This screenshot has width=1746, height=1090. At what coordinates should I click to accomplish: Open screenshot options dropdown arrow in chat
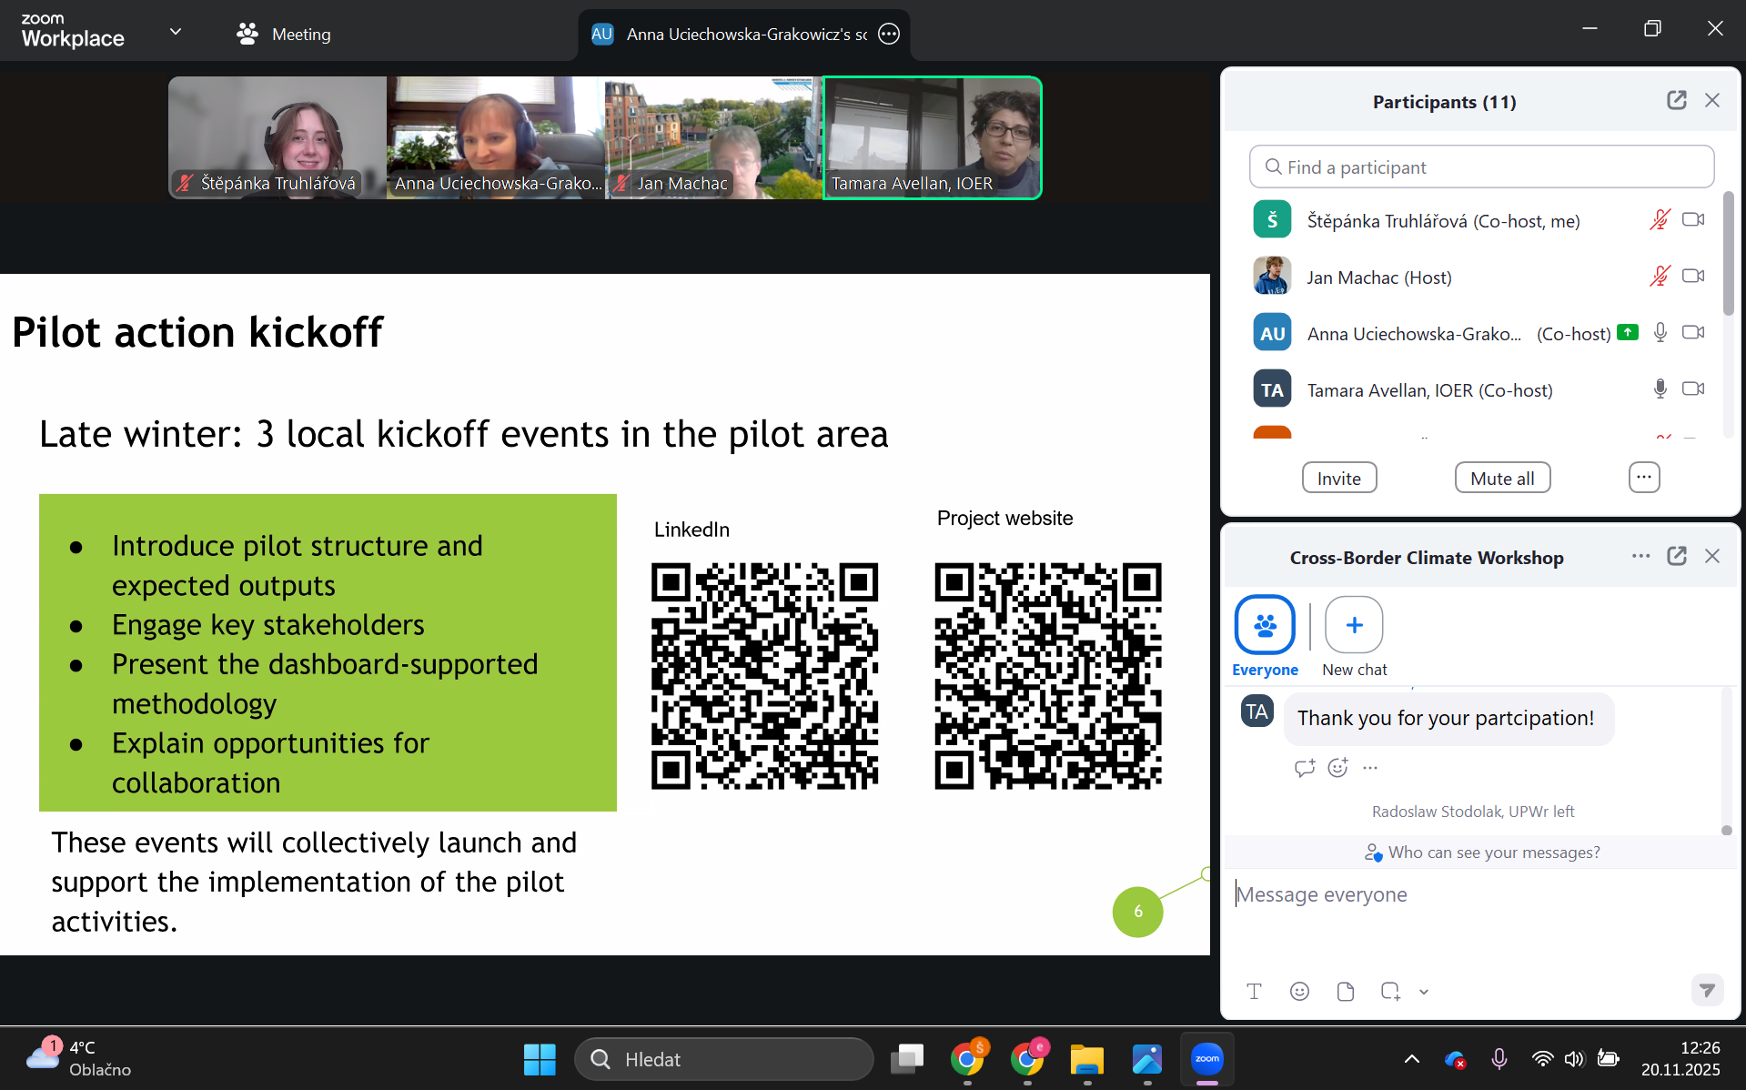click(x=1424, y=993)
